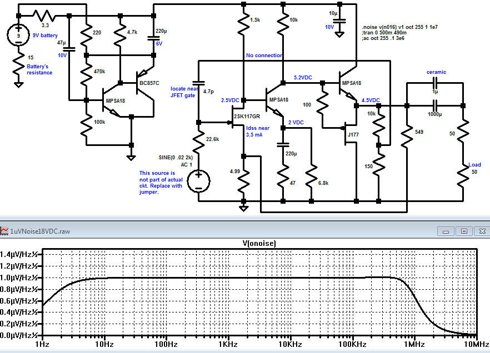The image size is (490, 353).
Task: Click the 1uVNoise18VDC.raw title bar
Action: point(222,230)
